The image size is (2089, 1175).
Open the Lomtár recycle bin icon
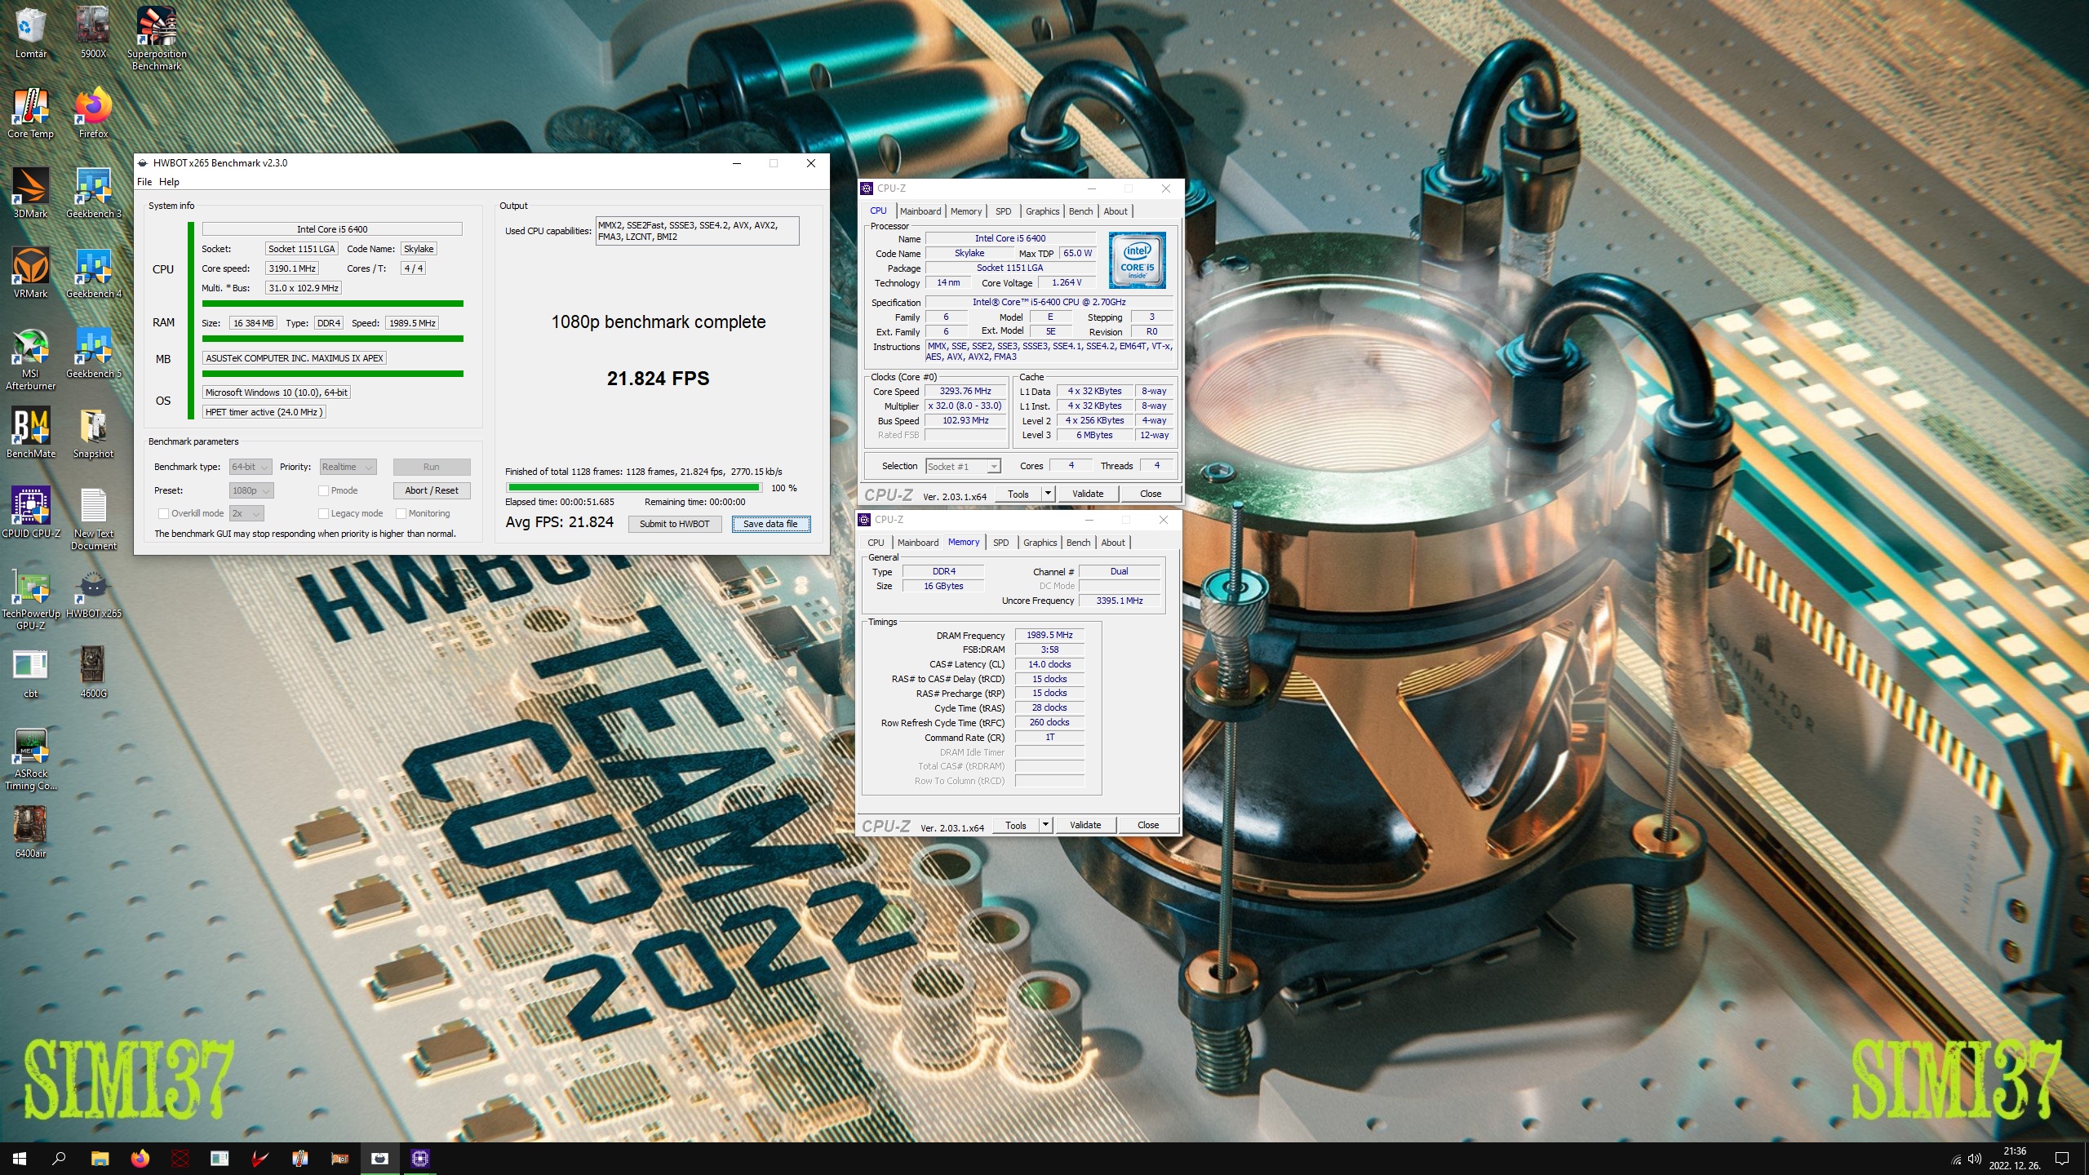(30, 33)
